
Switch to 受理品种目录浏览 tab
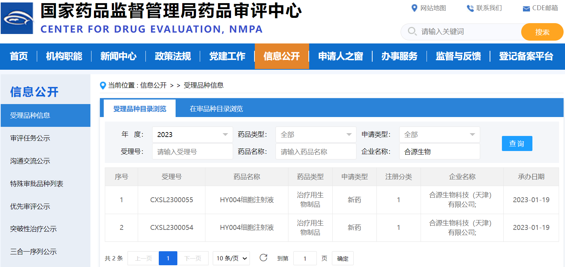tap(140, 109)
